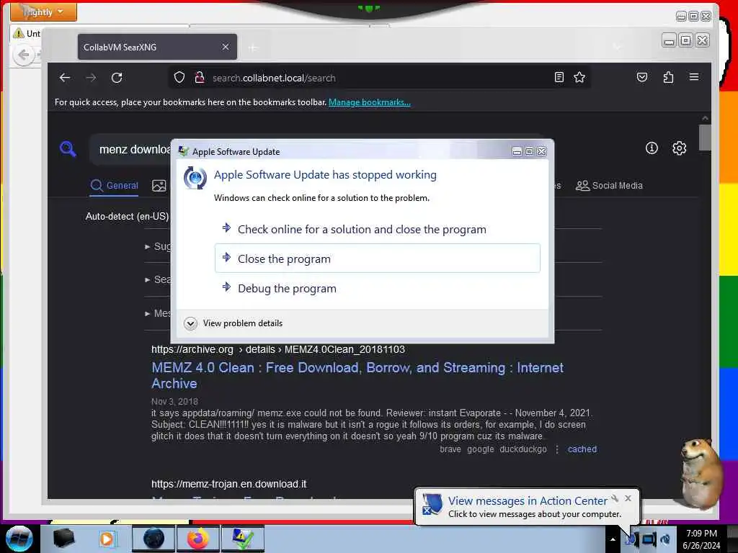Select the CollabVM SearXNG browser tab
The image size is (738, 553).
[157, 47]
